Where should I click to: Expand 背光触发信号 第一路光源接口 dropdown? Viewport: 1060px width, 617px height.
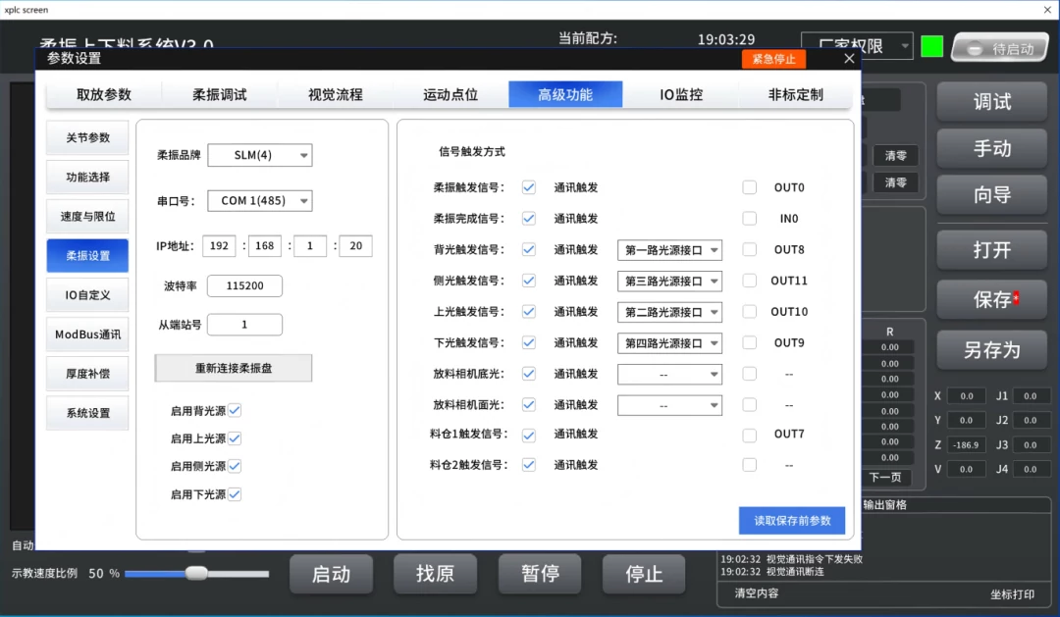pyautogui.click(x=670, y=250)
